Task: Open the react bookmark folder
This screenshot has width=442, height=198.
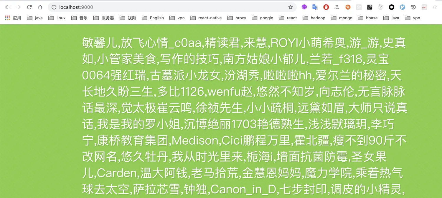Action: click(x=288, y=18)
